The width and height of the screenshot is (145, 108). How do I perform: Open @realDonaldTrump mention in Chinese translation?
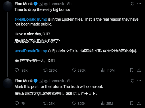(x=31, y=51)
